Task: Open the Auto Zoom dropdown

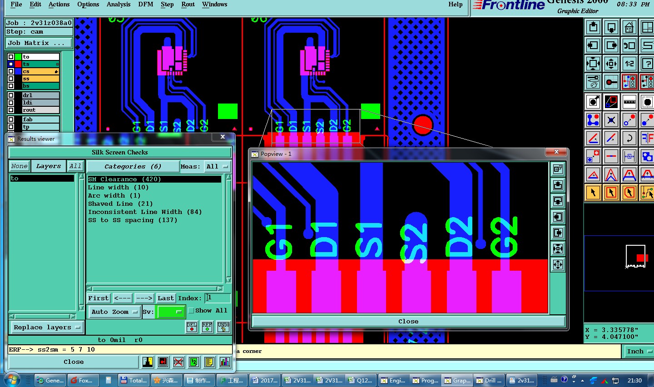Action: coord(114,312)
